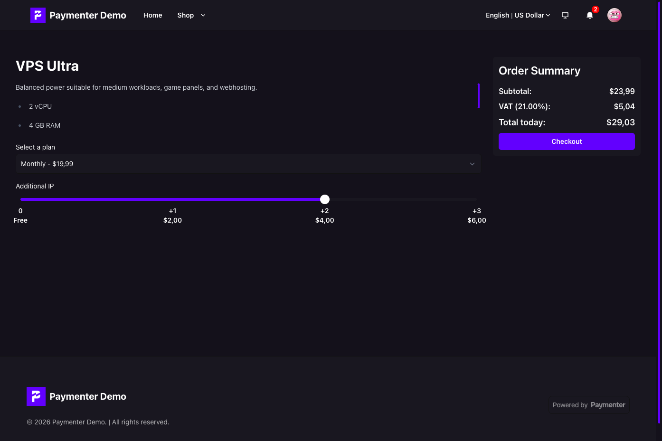Image resolution: width=662 pixels, height=441 pixels.
Task: Click the Checkout button
Action: [x=567, y=141]
